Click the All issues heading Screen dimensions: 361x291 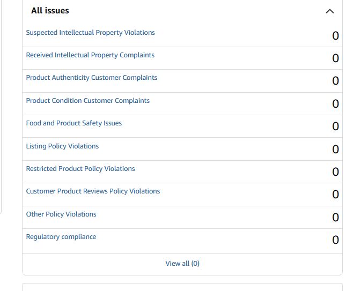(50, 11)
